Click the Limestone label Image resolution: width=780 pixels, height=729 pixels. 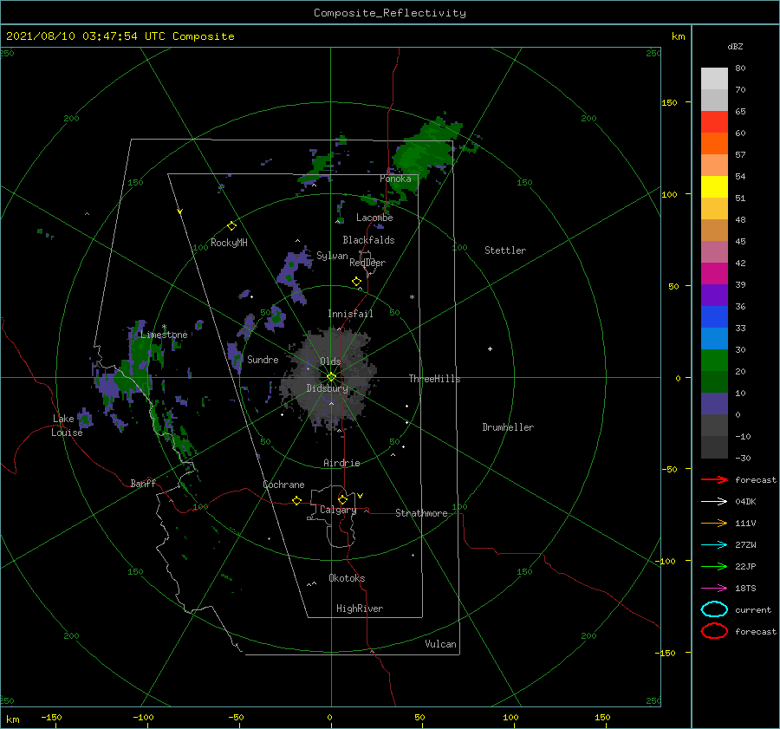[x=164, y=335]
